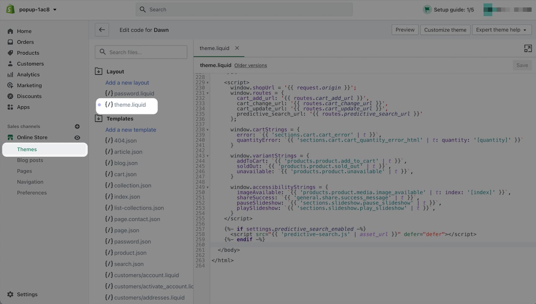Open Setup guide: 1/5
This screenshot has height=304, width=536.
(x=454, y=10)
